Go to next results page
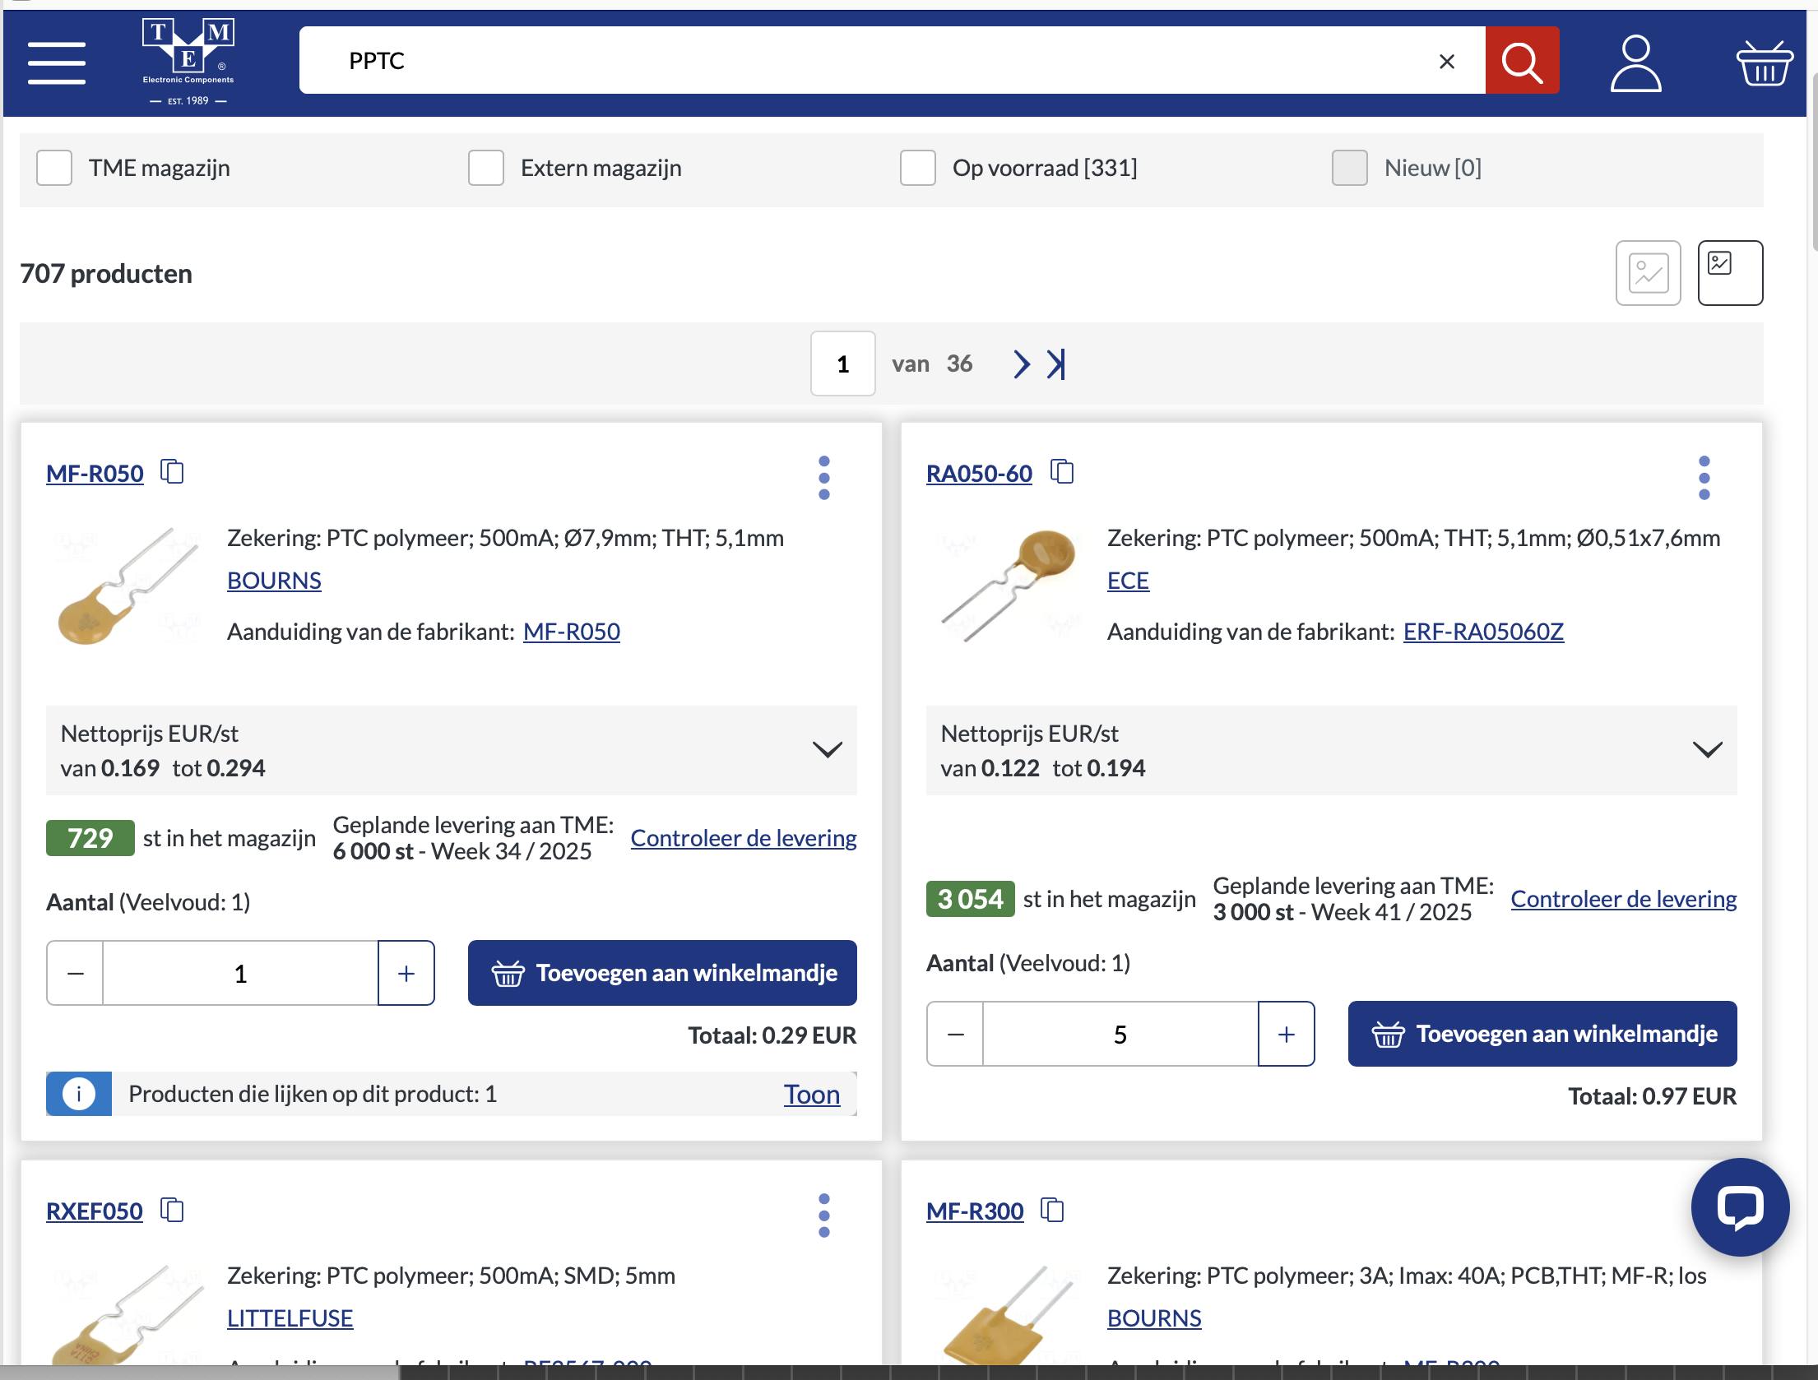This screenshot has height=1380, width=1818. coord(1021,364)
